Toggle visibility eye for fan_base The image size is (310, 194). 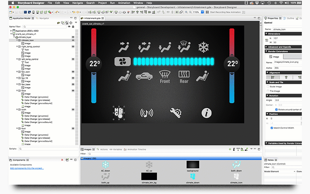point(73,84)
